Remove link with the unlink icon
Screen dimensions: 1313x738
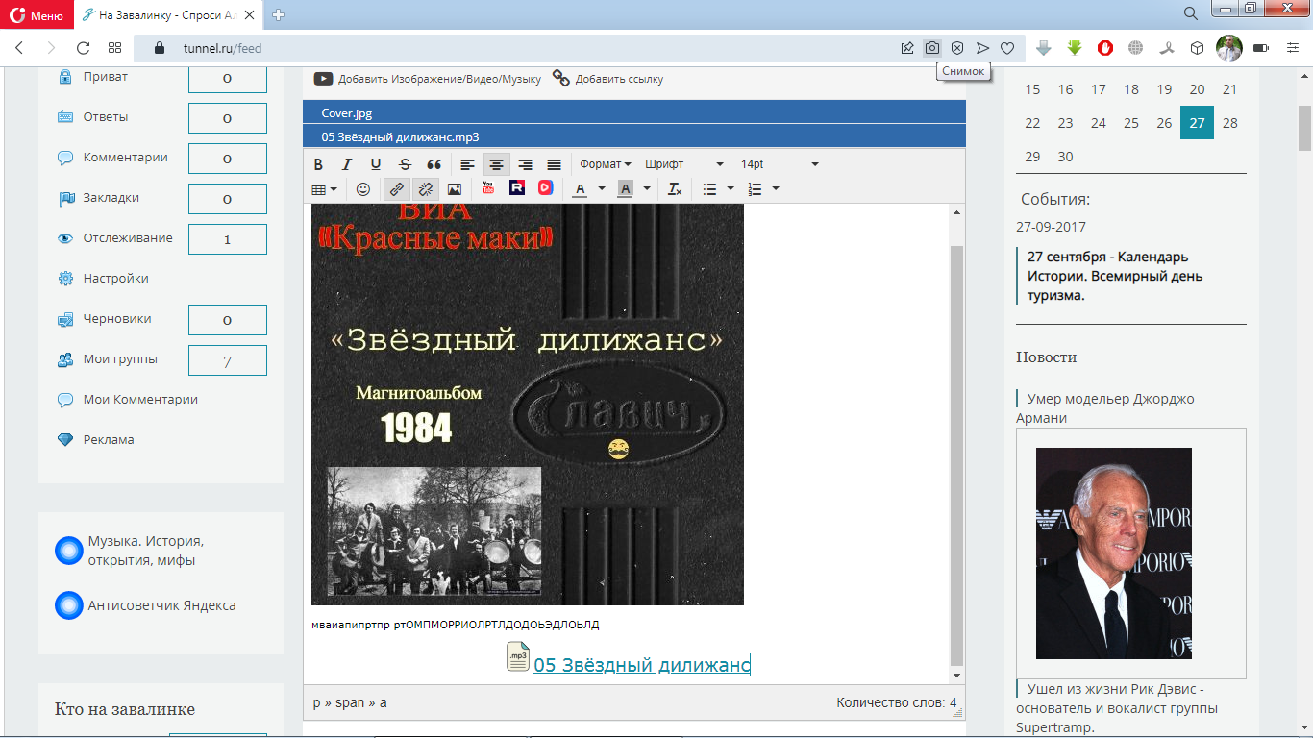pyautogui.click(x=426, y=189)
